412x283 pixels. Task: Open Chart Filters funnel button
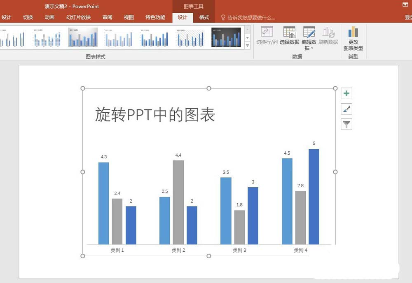(346, 124)
